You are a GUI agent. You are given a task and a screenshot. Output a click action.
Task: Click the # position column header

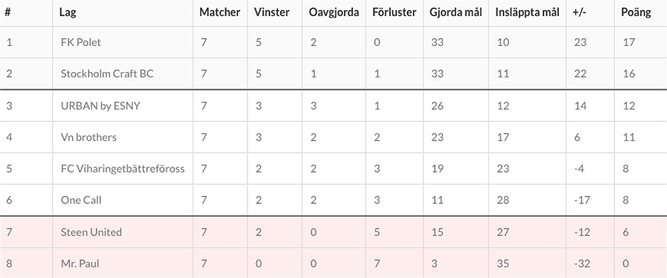pos(9,13)
